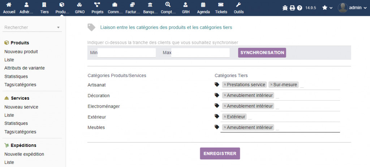This screenshot has height=167, width=370.
Task: Remove the Extérieur tag from the Extérieur row
Action: (225, 117)
